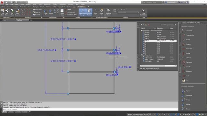The image size is (207, 116).
Task: Select the SHELF_HEIGHT user parameter row
Action: 159,59
